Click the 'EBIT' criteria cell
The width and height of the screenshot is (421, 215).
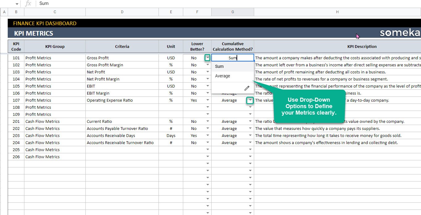click(122, 86)
